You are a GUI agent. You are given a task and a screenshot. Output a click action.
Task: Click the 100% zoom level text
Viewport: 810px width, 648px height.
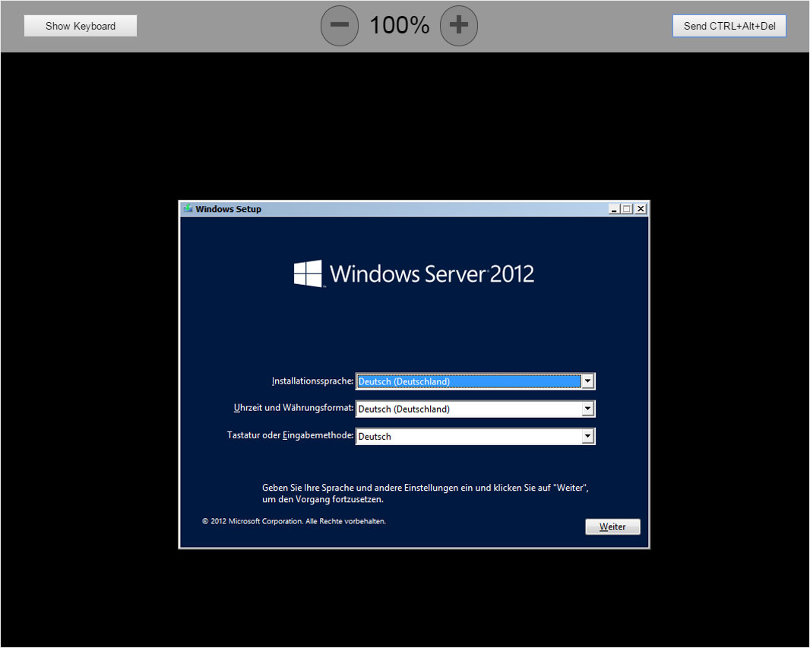pos(400,25)
